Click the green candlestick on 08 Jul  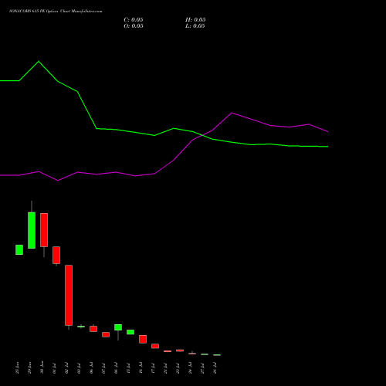118,327
